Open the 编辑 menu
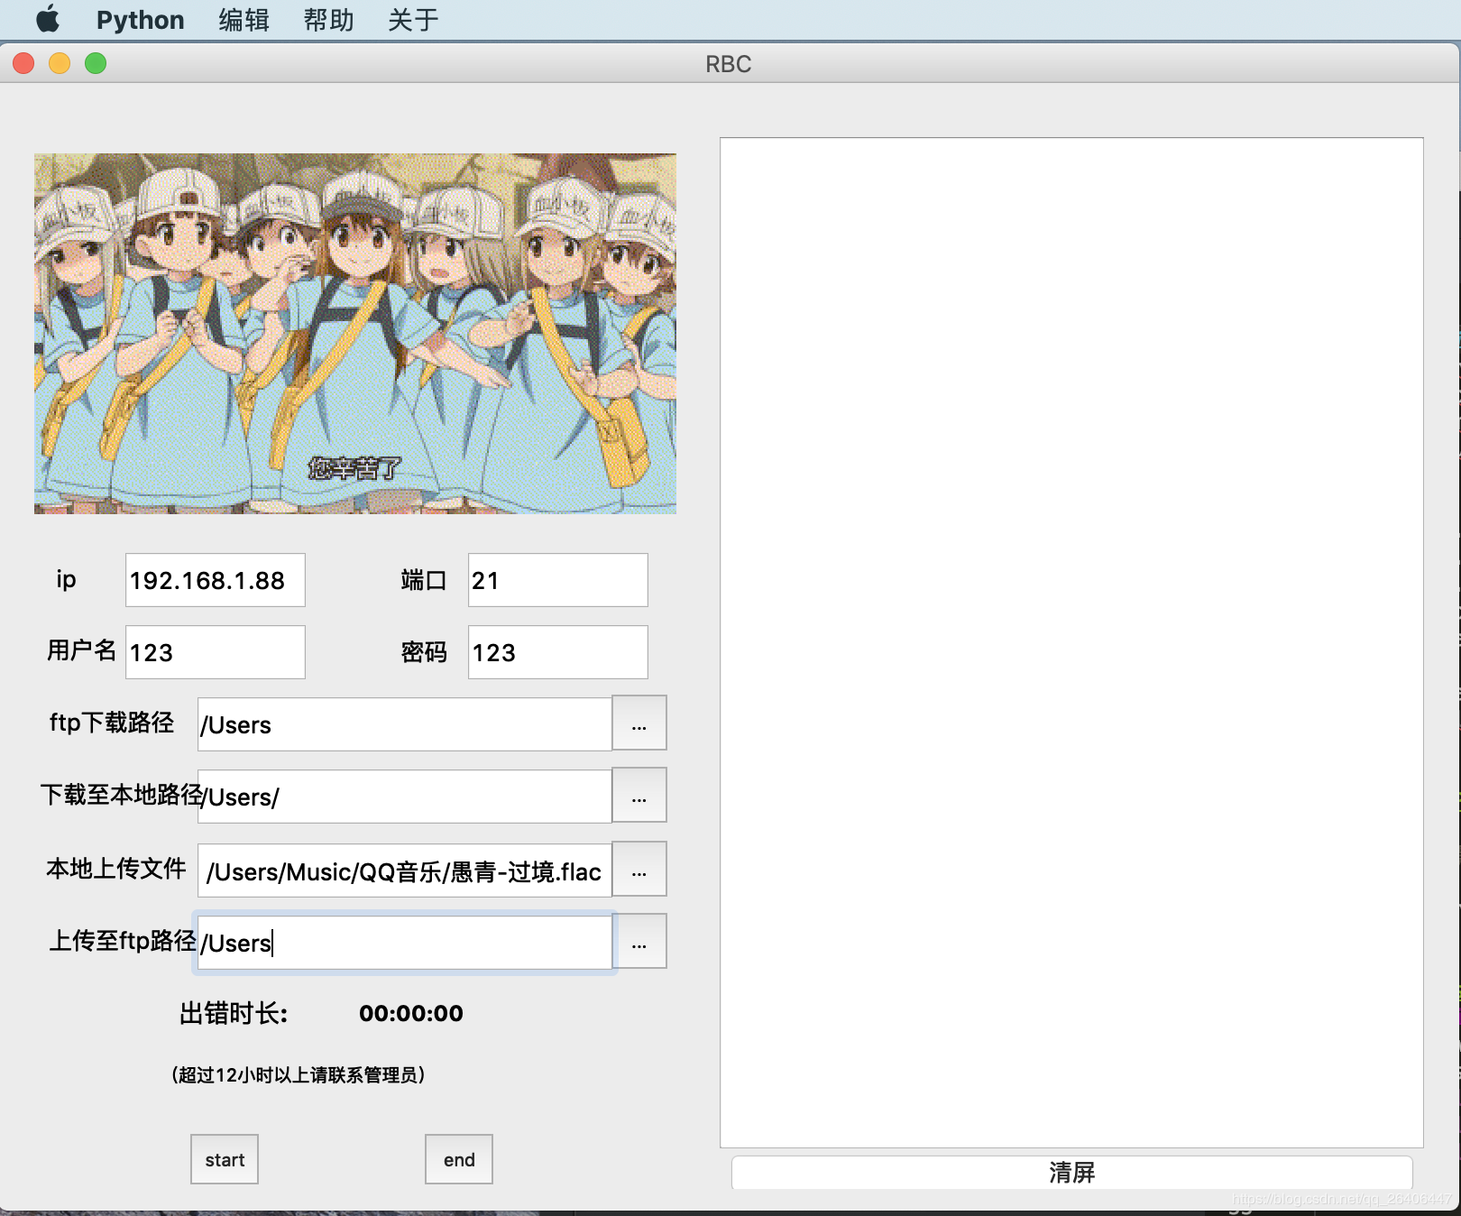 [x=243, y=20]
